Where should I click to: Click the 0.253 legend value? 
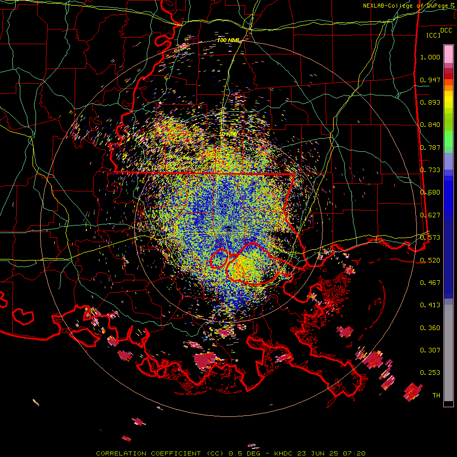point(430,373)
